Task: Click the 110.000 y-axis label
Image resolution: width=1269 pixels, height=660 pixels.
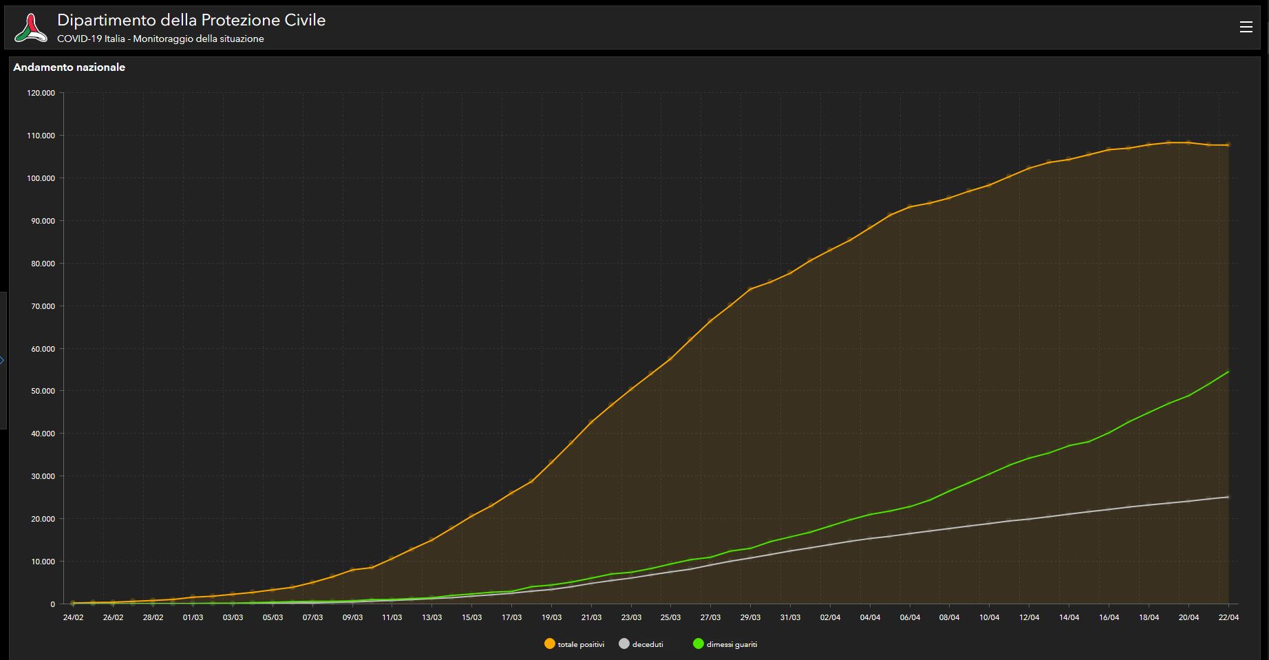Action: point(41,136)
